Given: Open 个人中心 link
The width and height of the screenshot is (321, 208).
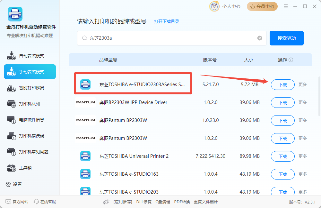Looking at the screenshot, I should [x=231, y=6].
